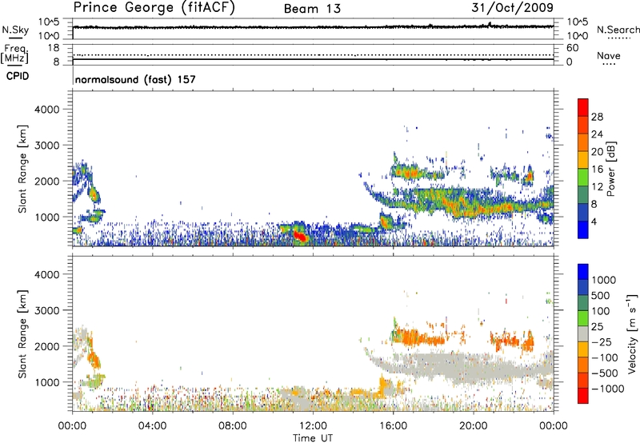
Task: Click the 'Prince George (fitACF)' title
Action: (x=154, y=7)
